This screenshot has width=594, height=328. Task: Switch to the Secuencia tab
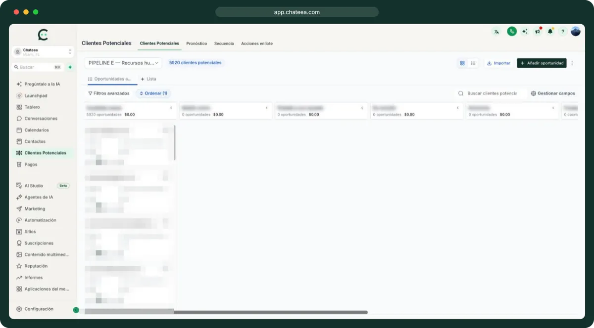coord(224,43)
